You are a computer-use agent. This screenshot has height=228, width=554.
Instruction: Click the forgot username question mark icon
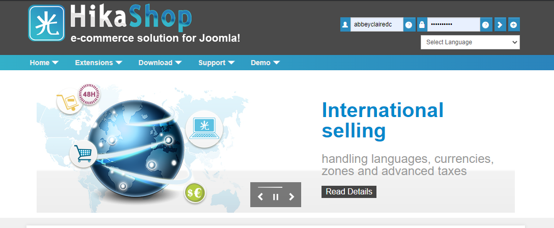[x=409, y=25]
